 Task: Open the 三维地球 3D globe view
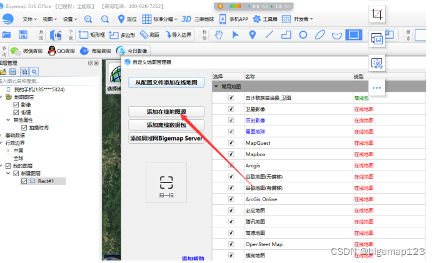[x=198, y=19]
